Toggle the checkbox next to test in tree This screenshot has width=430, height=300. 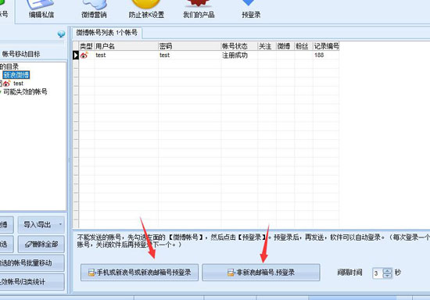coord(1,84)
